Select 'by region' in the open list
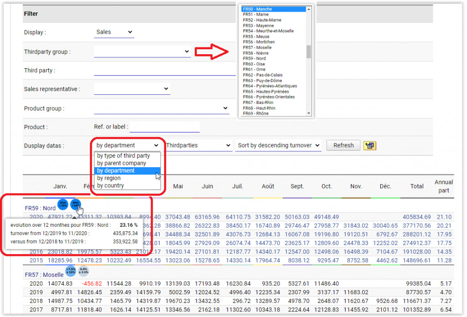 point(109,178)
